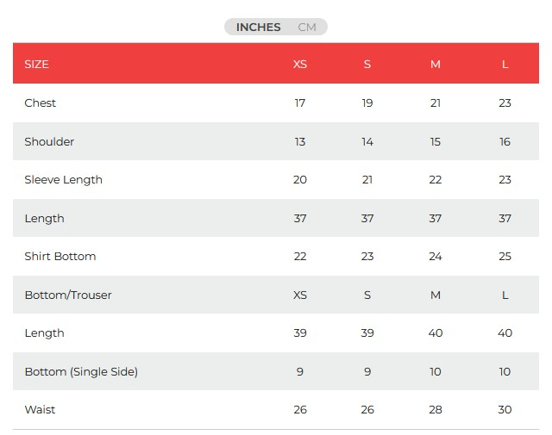This screenshot has width=552, height=435.
Task: Click the Bottom (Single Side) label
Action: (x=81, y=372)
